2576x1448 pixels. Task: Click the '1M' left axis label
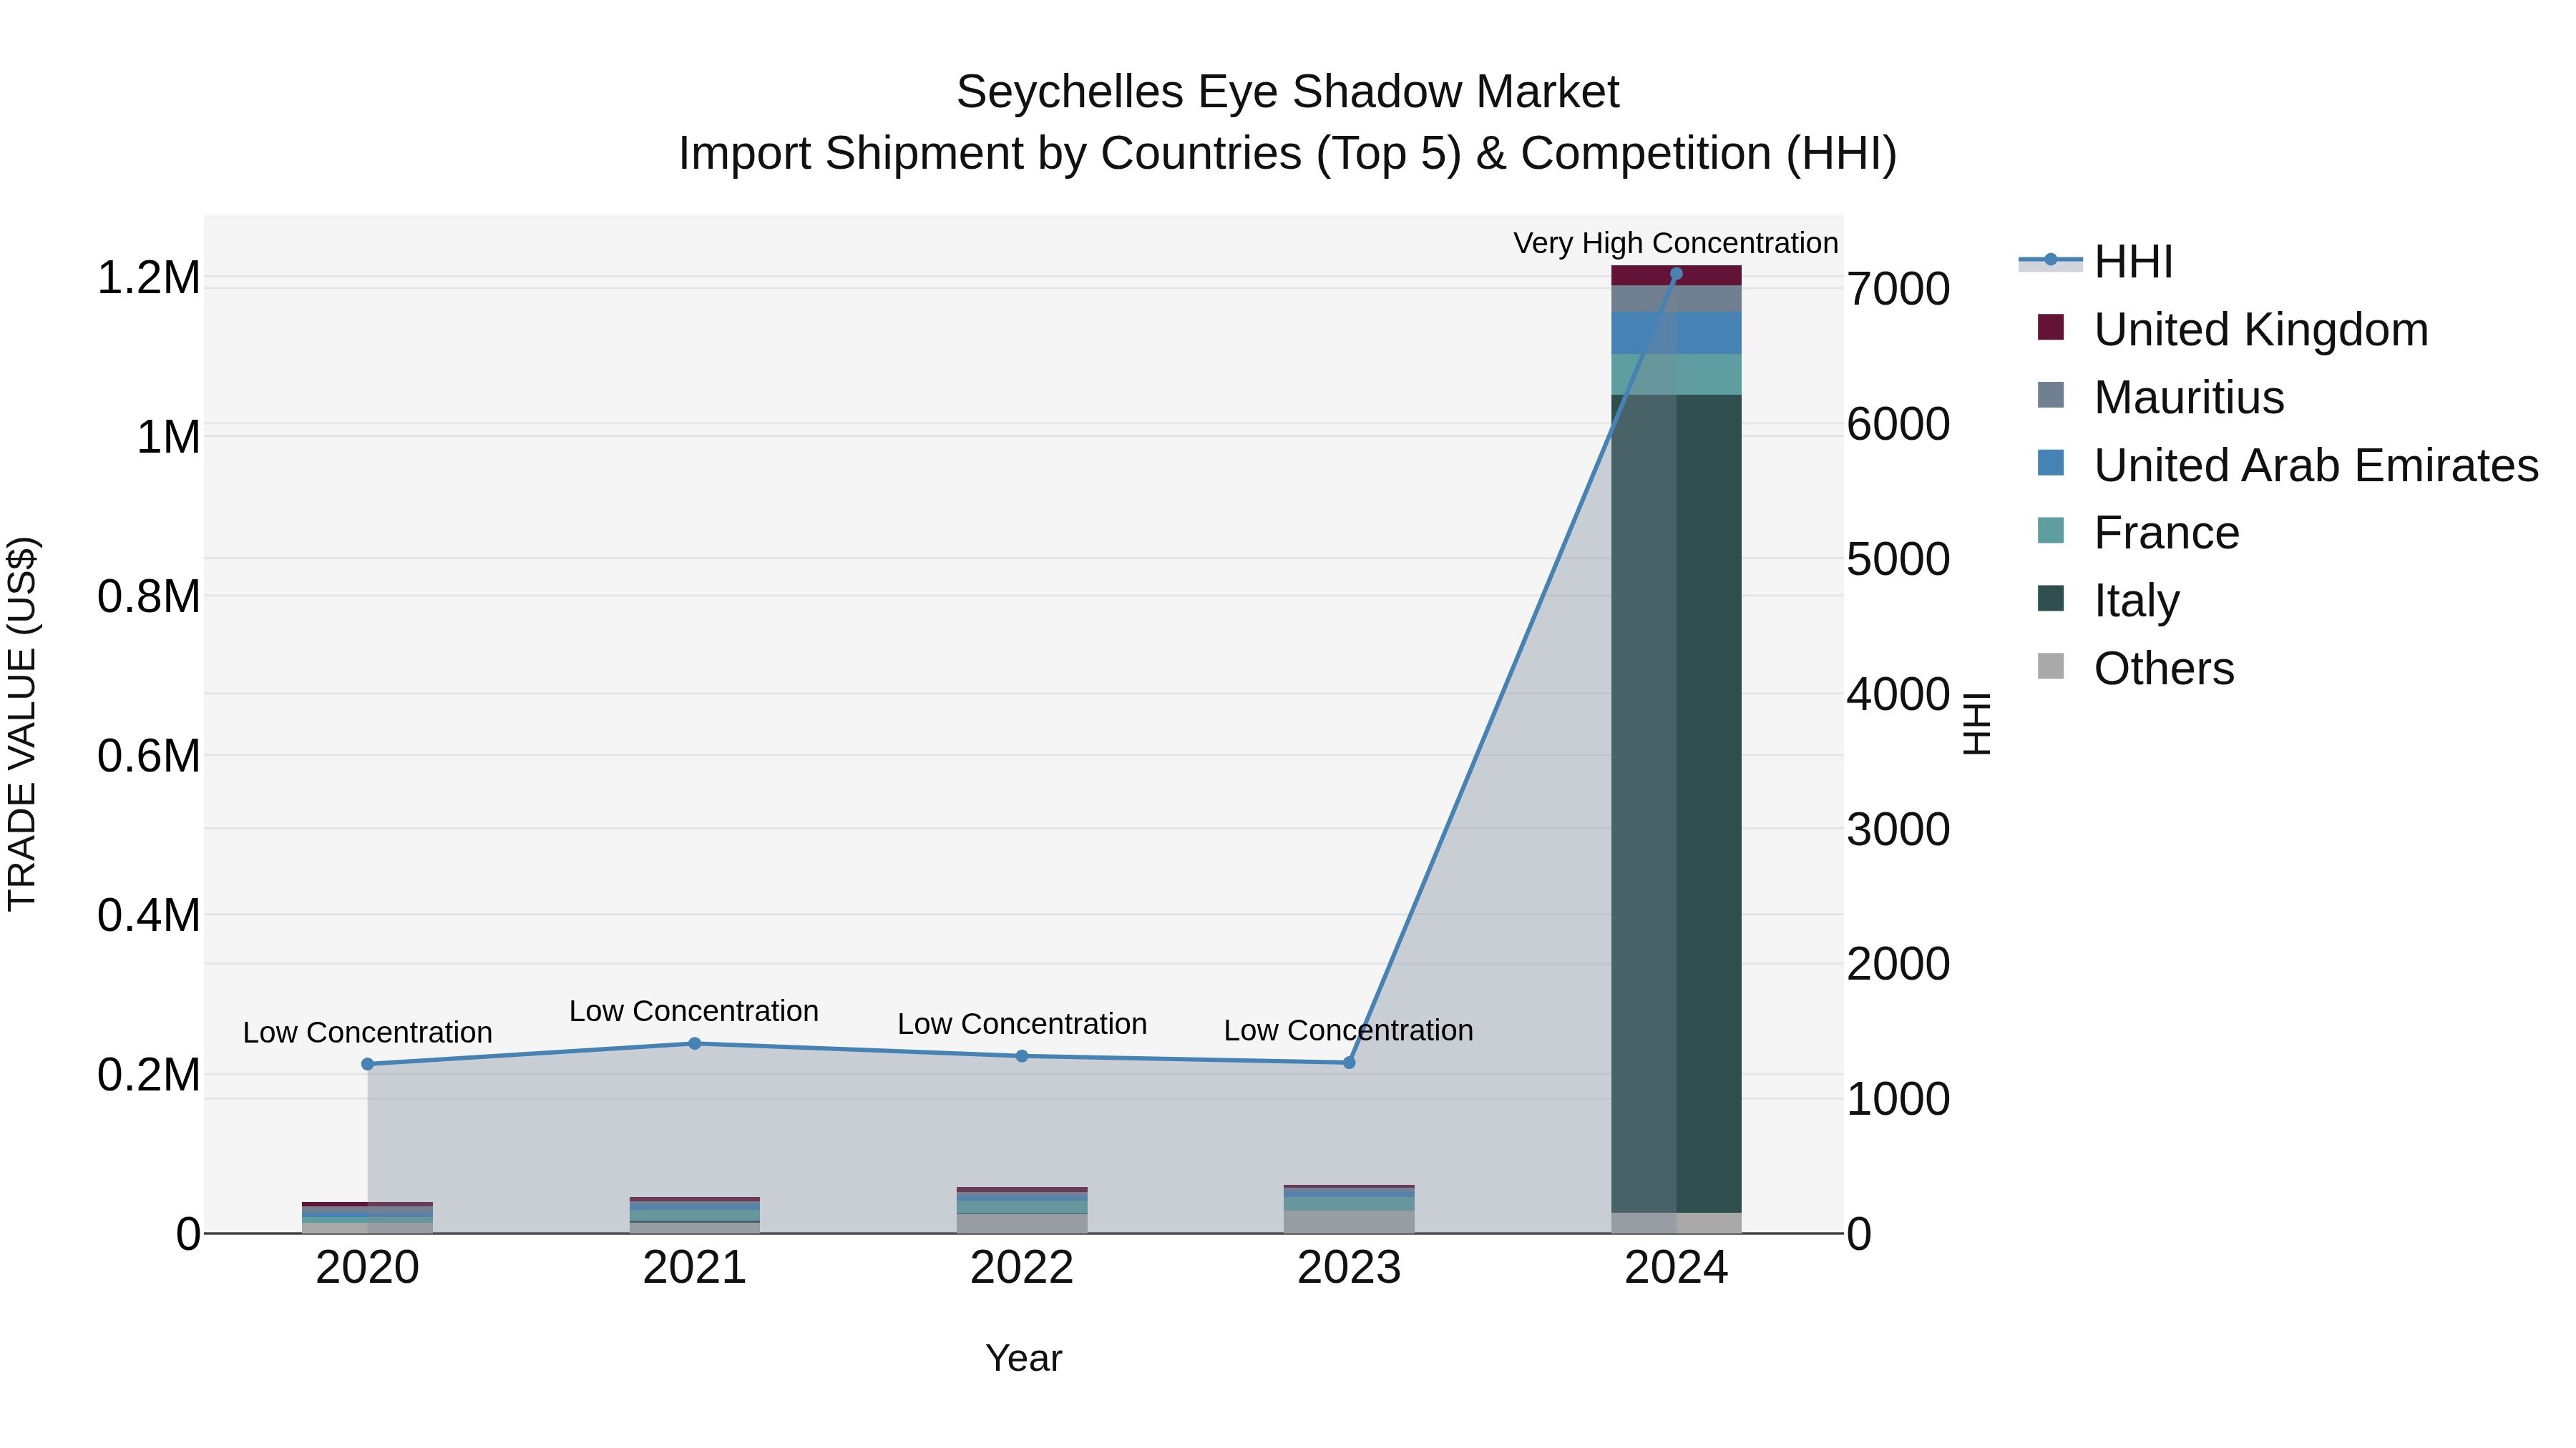coord(169,438)
